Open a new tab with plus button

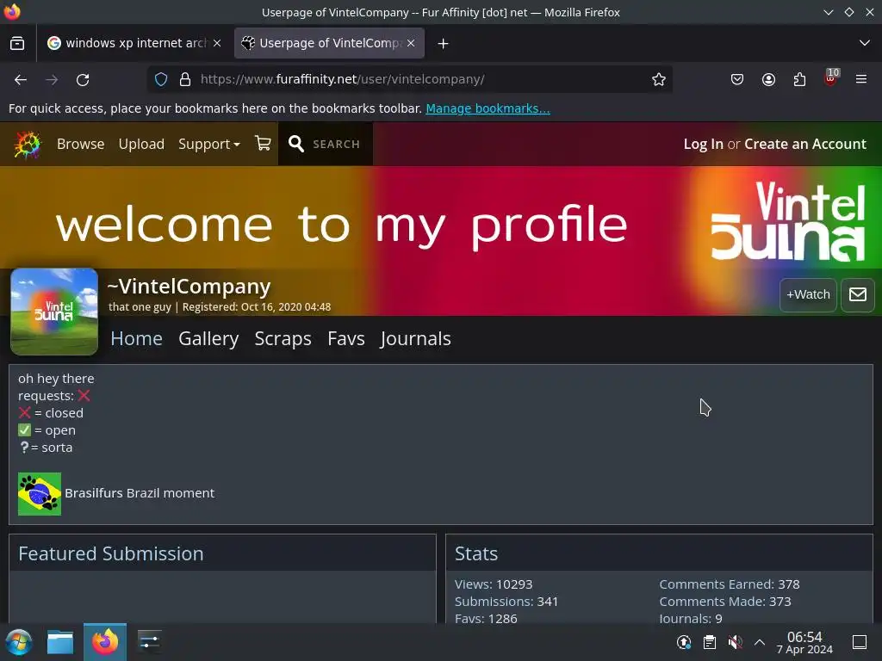(x=444, y=43)
